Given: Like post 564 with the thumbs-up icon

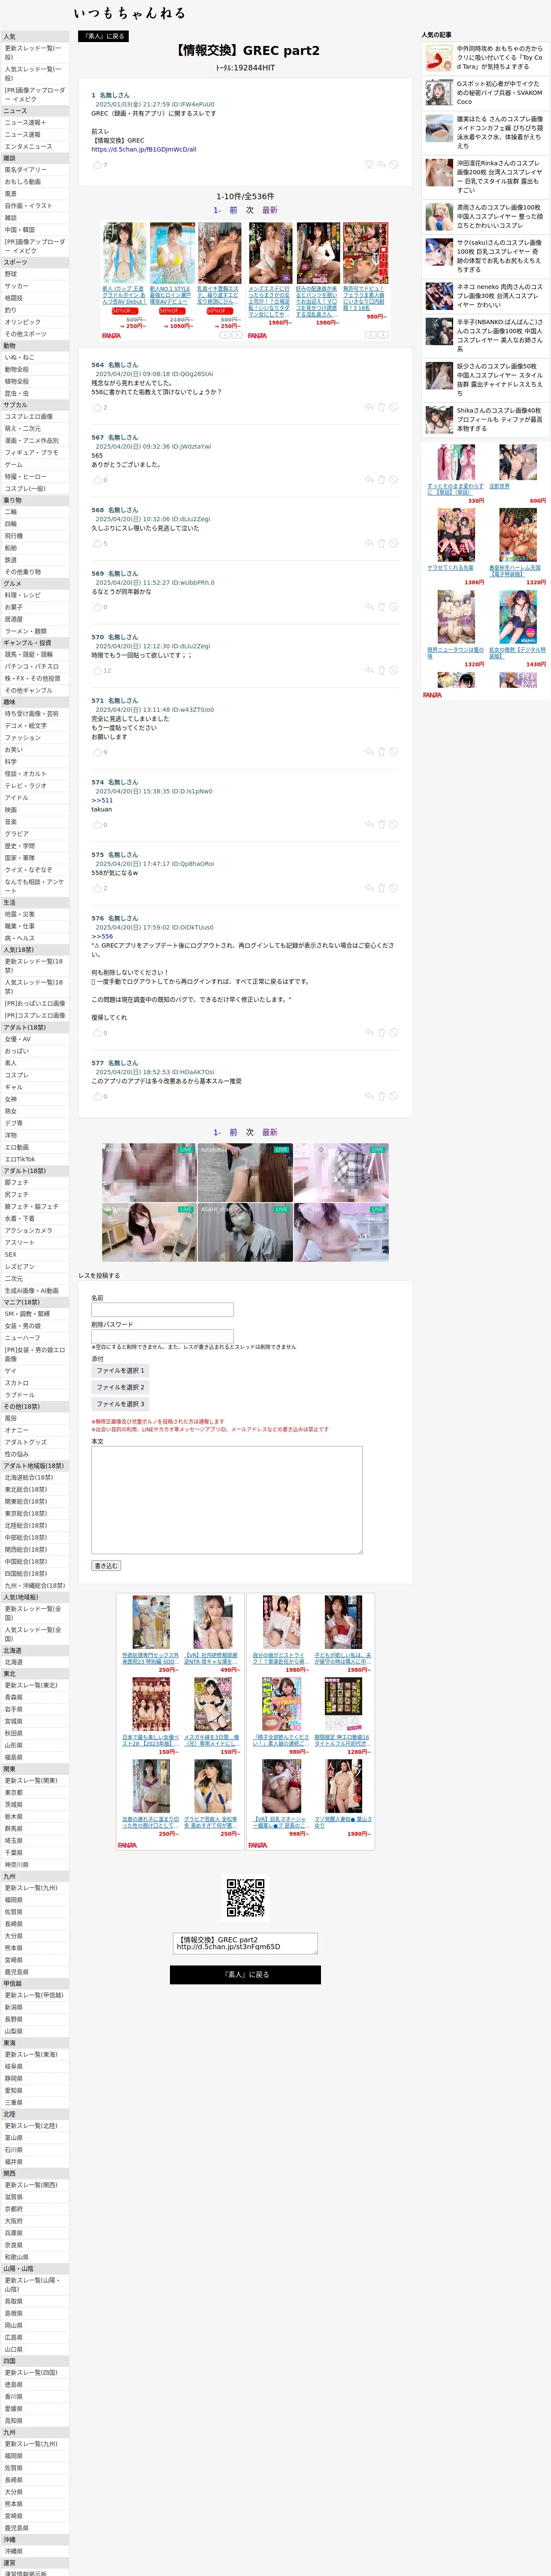Looking at the screenshot, I should [97, 407].
